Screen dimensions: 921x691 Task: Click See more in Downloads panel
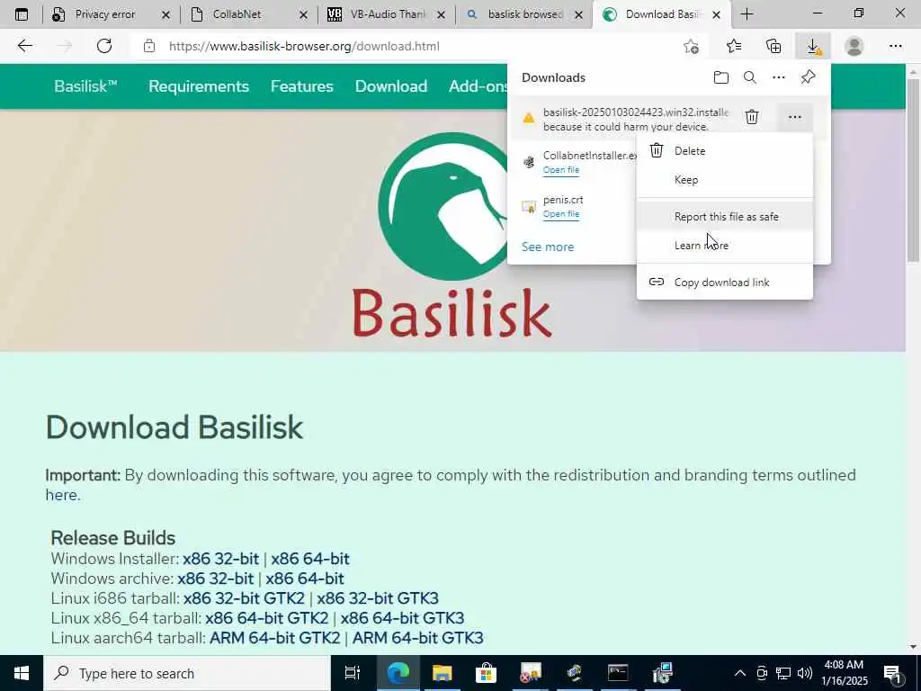click(548, 247)
